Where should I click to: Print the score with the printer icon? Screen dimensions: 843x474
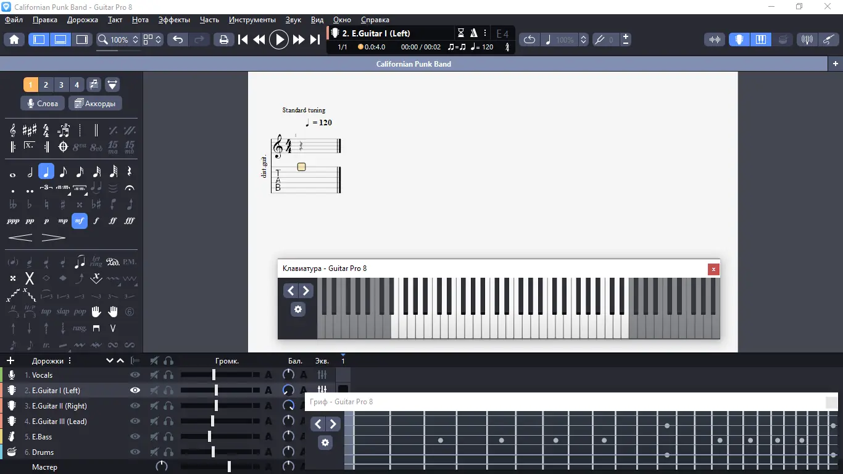(223, 39)
